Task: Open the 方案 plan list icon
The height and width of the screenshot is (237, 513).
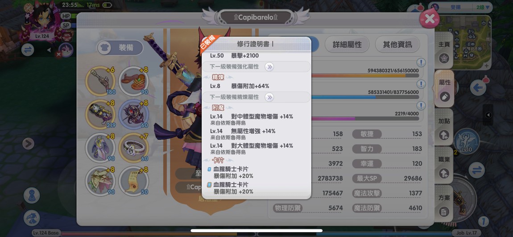Action: (x=444, y=212)
